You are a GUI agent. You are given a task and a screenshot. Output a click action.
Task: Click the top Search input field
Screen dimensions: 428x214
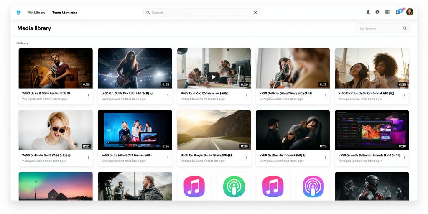[202, 13]
